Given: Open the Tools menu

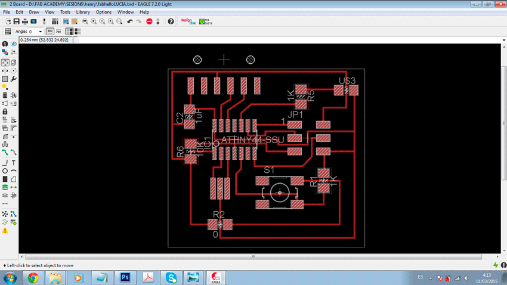Looking at the screenshot, I should coord(65,12).
